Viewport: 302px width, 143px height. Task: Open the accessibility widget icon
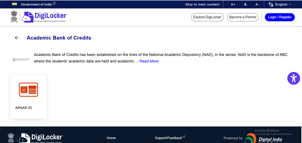pyautogui.click(x=294, y=78)
